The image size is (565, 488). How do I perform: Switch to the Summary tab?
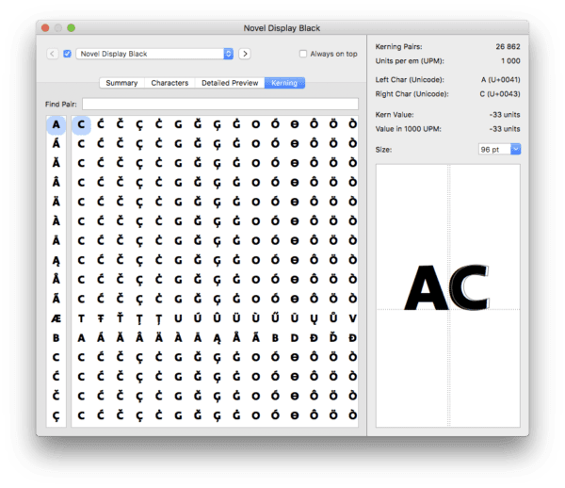[121, 83]
